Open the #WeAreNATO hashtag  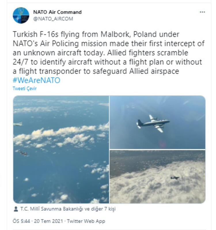[x=36, y=80]
